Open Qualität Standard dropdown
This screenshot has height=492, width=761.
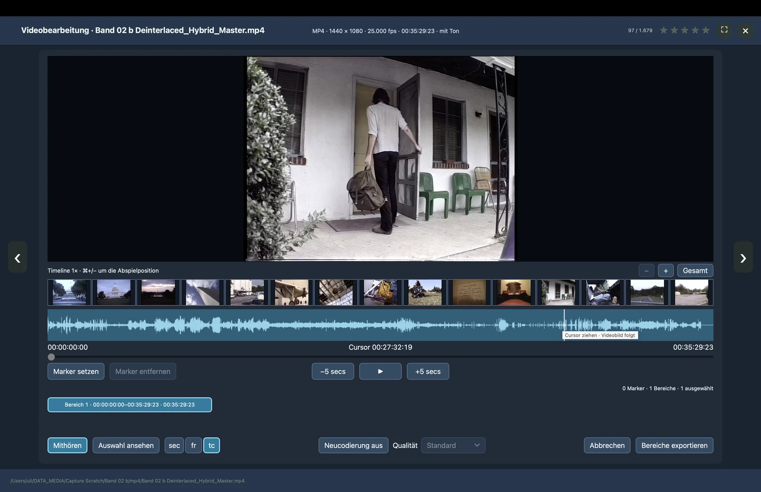(453, 445)
